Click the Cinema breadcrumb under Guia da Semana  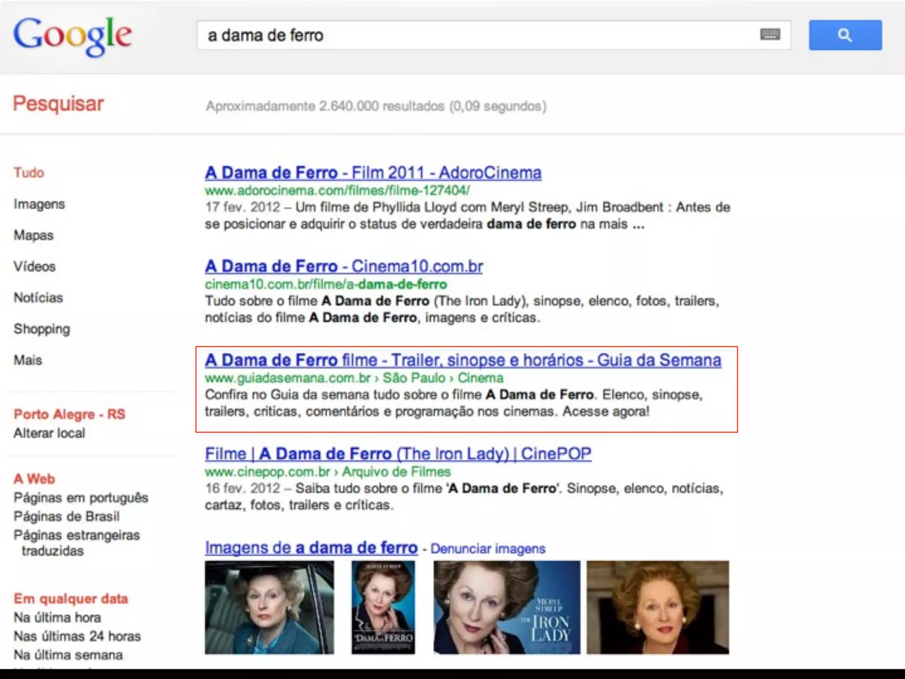[480, 378]
